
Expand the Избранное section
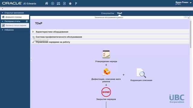(2, 30)
